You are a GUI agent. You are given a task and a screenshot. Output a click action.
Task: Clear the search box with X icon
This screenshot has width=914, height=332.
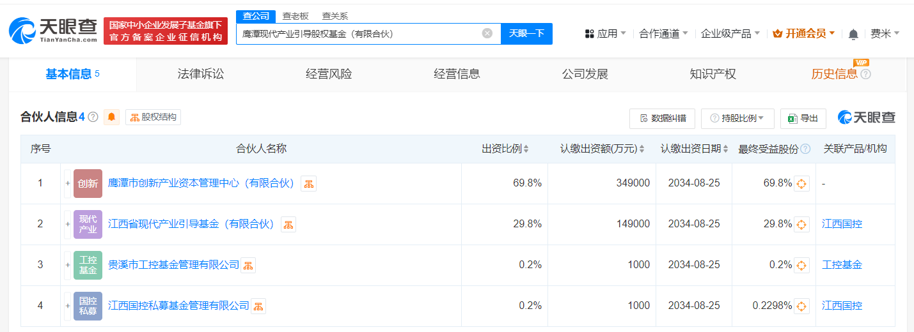487,33
